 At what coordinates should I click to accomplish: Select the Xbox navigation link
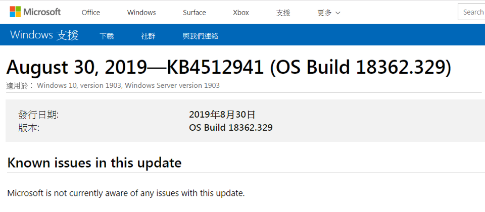pyautogui.click(x=241, y=13)
